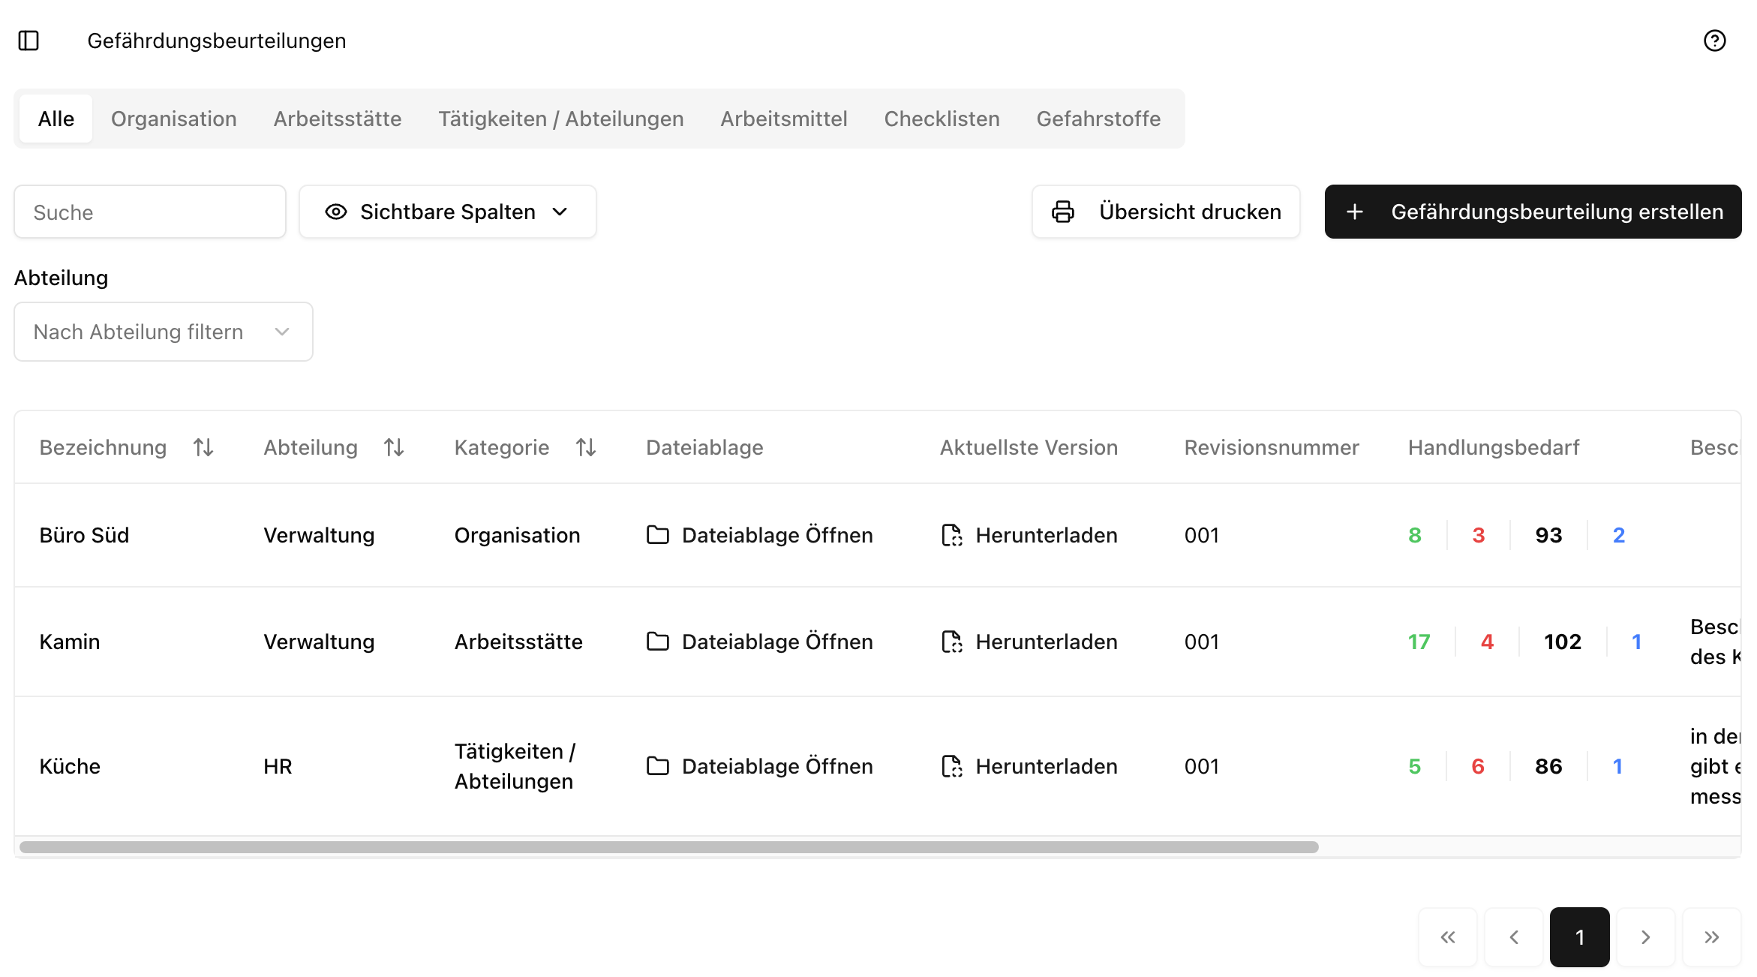Toggle sorting on the Bezeichnung column
This screenshot has width=1757, height=977.
[x=203, y=447]
